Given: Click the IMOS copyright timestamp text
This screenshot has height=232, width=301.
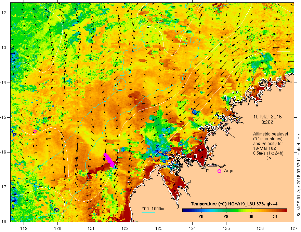Looking at the screenshot, I should click(299, 175).
